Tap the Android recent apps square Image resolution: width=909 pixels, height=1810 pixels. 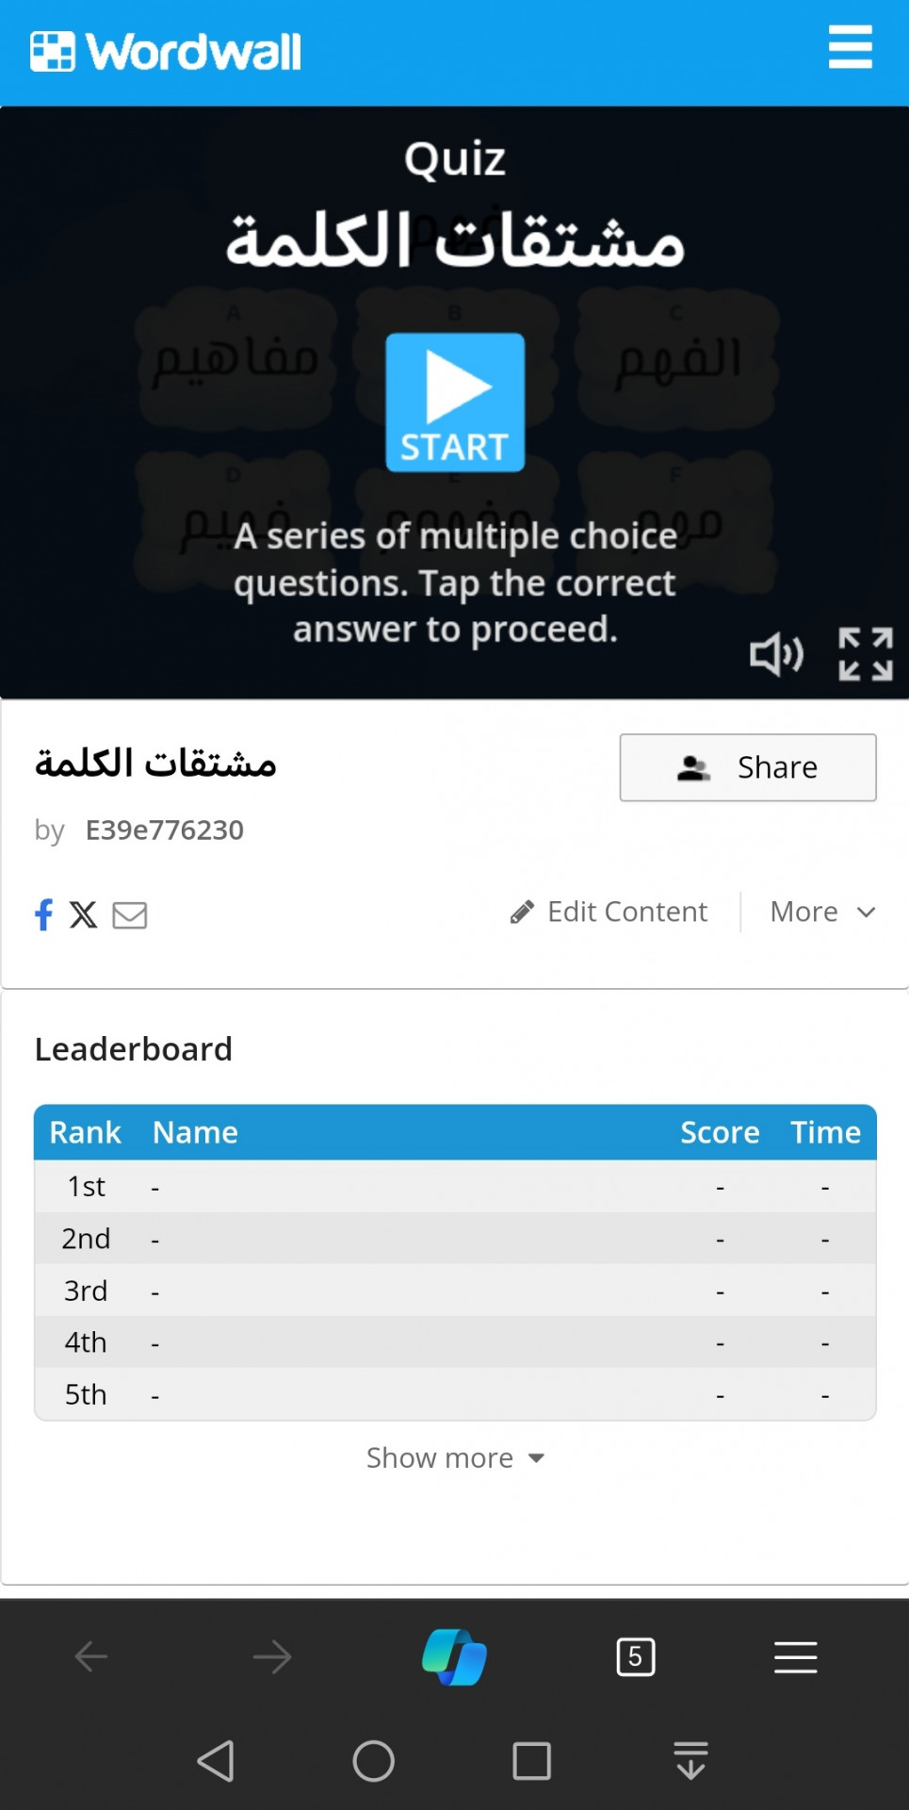point(532,1760)
